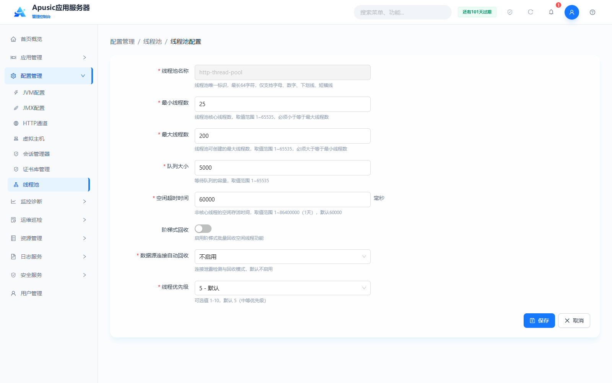
Task: Open the user avatar menu
Action: coord(572,12)
